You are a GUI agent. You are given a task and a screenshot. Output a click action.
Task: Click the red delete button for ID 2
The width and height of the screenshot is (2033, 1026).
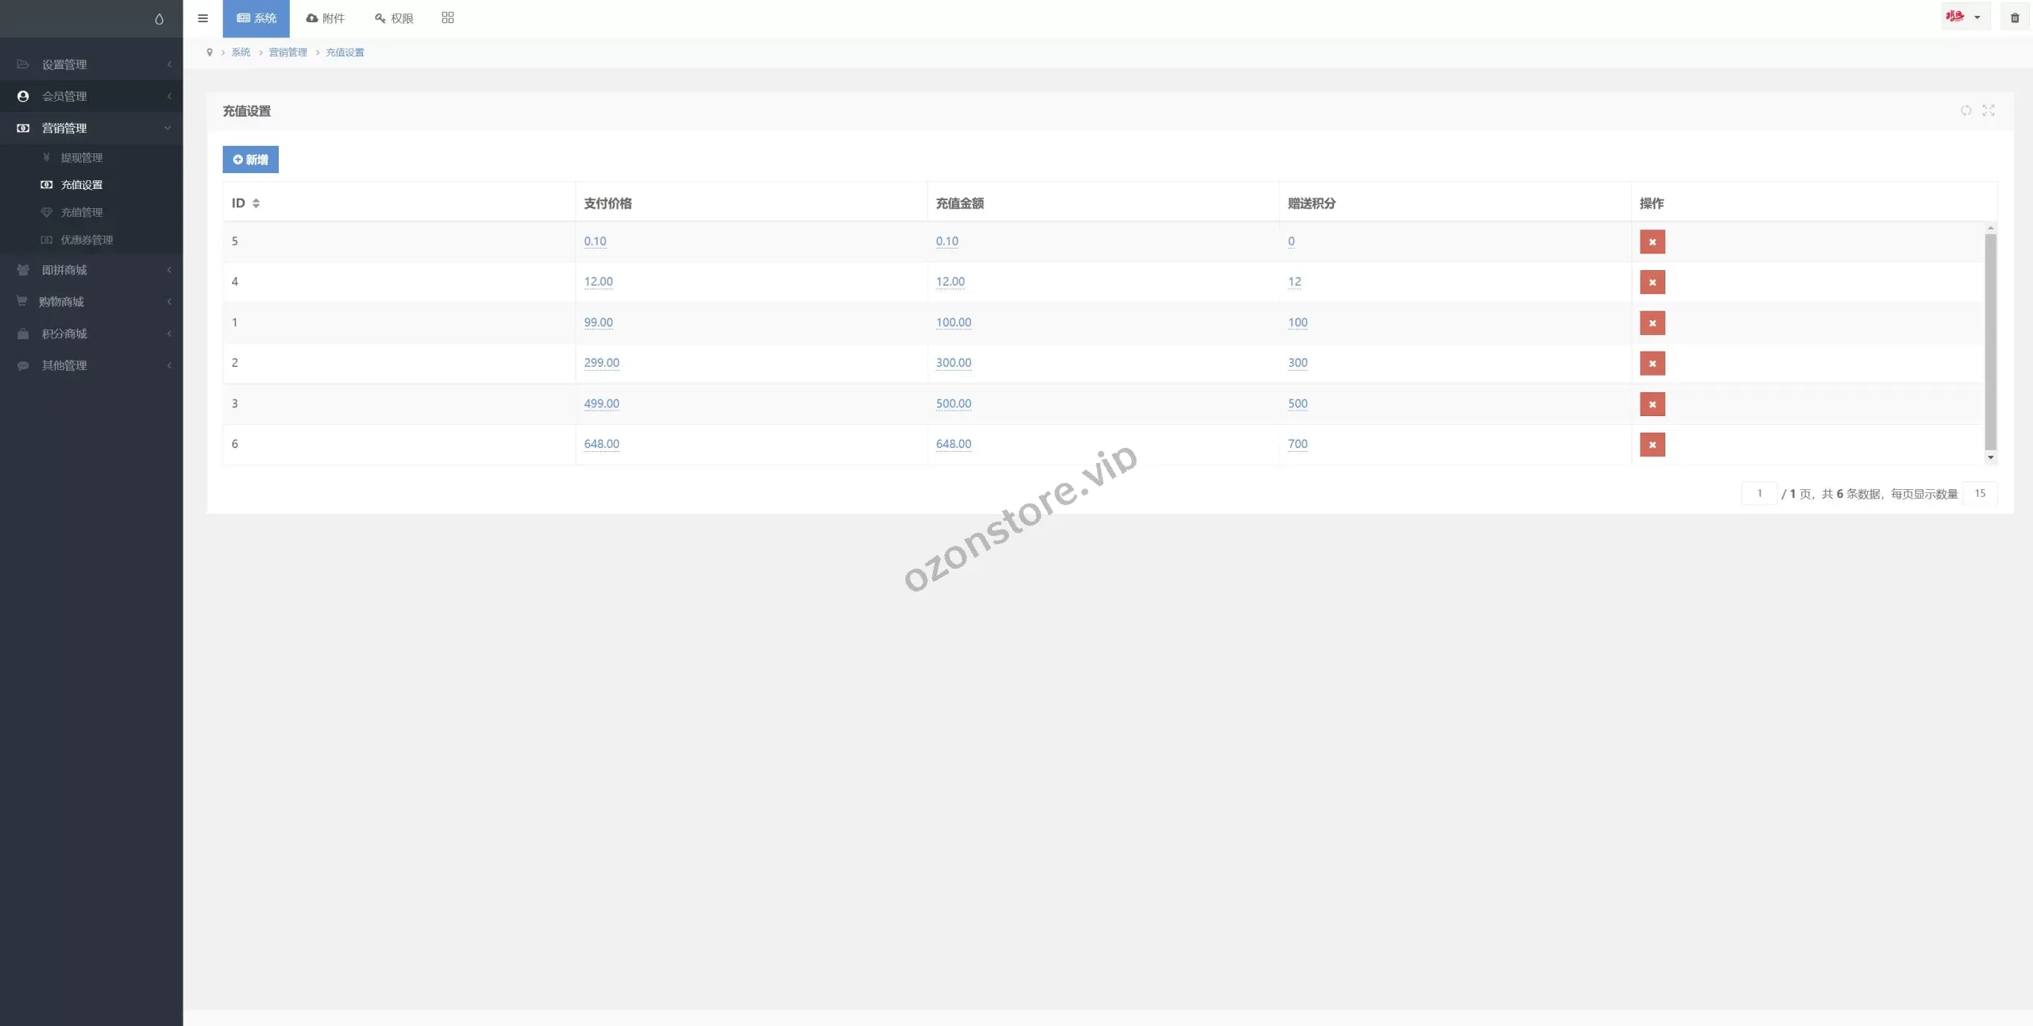pyautogui.click(x=1652, y=364)
